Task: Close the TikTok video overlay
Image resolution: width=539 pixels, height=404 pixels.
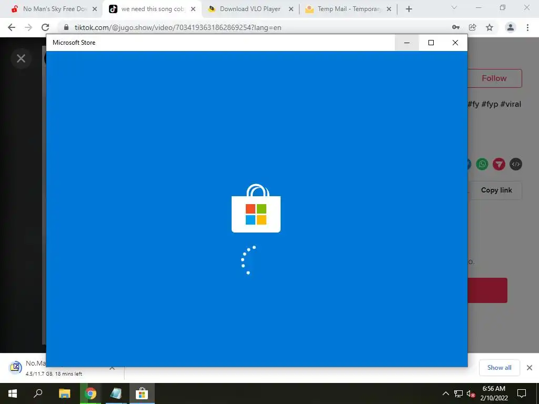Action: pos(21,59)
